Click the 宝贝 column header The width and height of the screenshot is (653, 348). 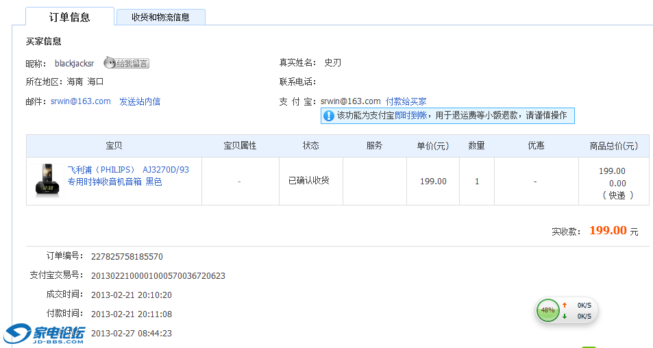click(114, 146)
